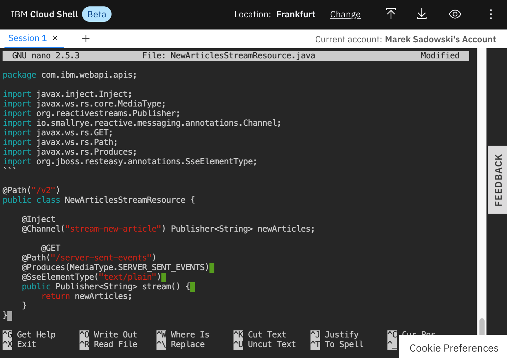Image resolution: width=507 pixels, height=358 pixels.
Task: Click the public Publisher<String> stream() line
Action: coord(106,286)
